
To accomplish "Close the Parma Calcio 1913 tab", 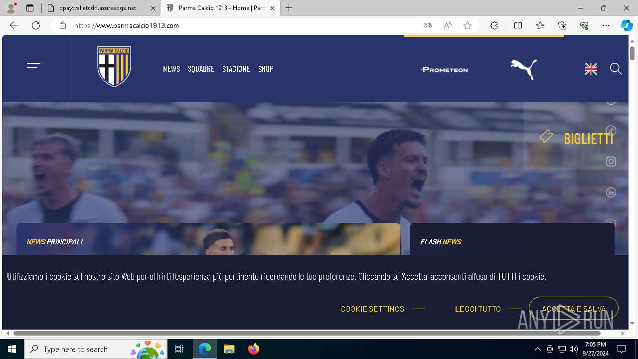I will 272,8.
